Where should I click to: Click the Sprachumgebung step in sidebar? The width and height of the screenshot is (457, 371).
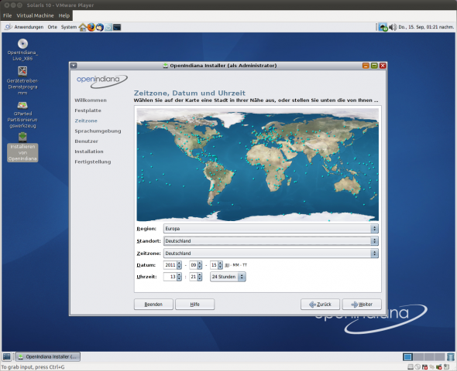[98, 131]
